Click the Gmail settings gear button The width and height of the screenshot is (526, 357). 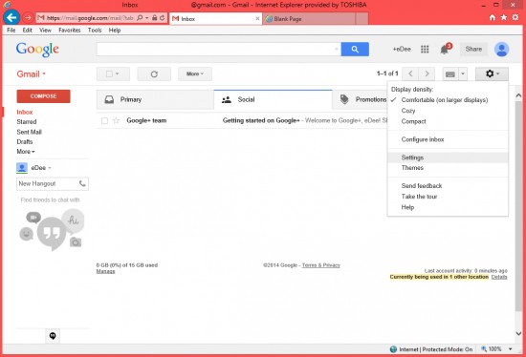tap(492, 73)
